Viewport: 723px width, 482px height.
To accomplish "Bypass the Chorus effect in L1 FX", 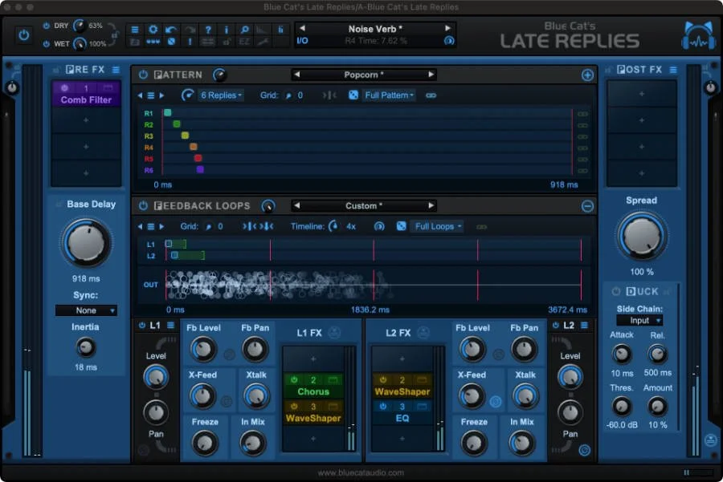I will tap(294, 380).
